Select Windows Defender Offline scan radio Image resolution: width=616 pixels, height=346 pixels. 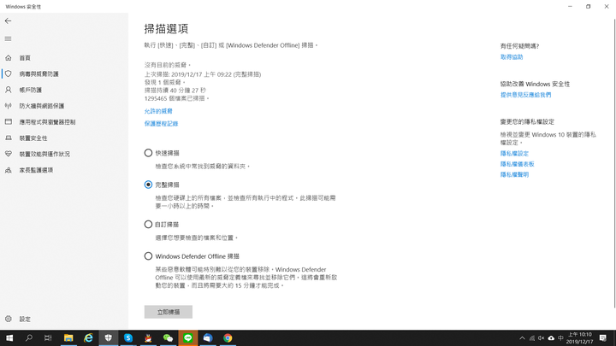148,256
